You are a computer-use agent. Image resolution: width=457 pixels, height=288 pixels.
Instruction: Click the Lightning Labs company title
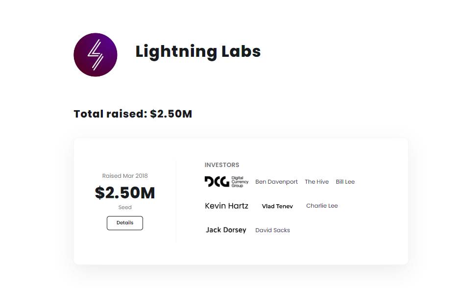click(x=198, y=51)
